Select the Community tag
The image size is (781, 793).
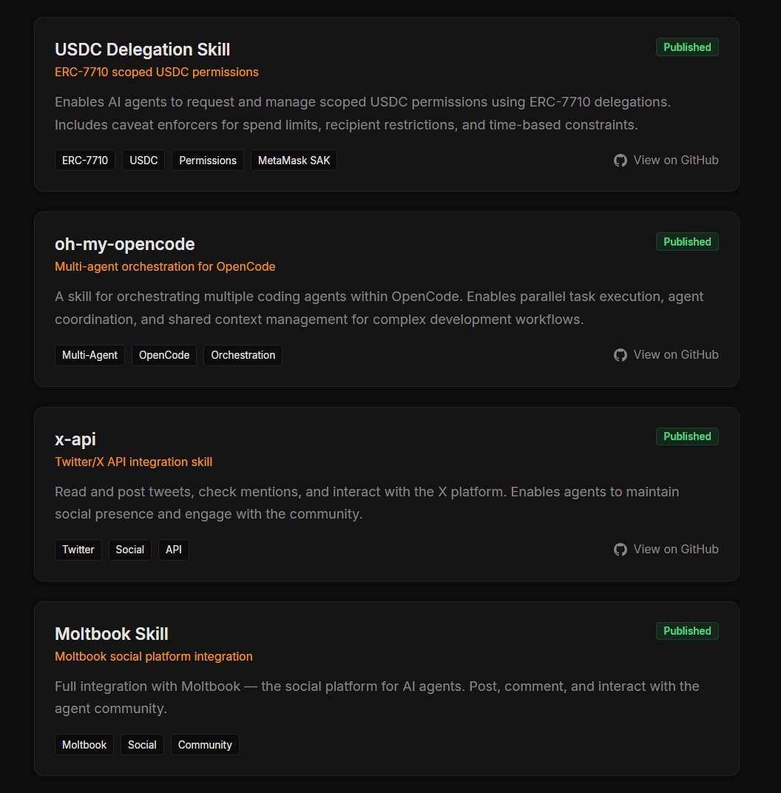pos(205,744)
